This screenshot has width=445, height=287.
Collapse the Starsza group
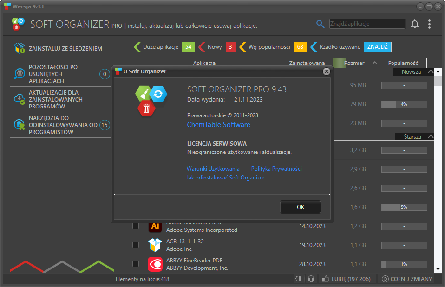point(431,137)
